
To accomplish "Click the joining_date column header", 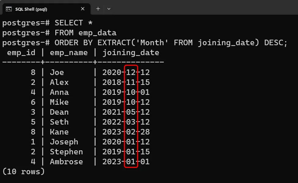I will click(131, 53).
